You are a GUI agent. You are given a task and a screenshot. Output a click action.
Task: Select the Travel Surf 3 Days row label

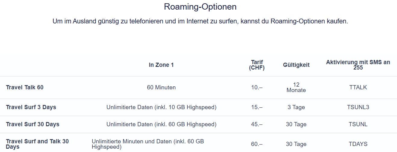coord(31,107)
